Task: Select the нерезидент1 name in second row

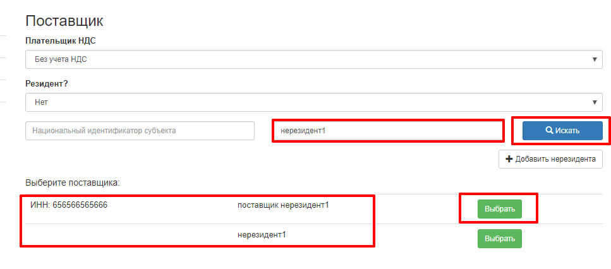Action: click(x=262, y=234)
